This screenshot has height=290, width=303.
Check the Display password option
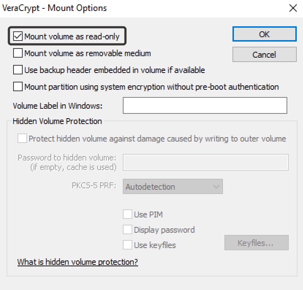coord(127,229)
